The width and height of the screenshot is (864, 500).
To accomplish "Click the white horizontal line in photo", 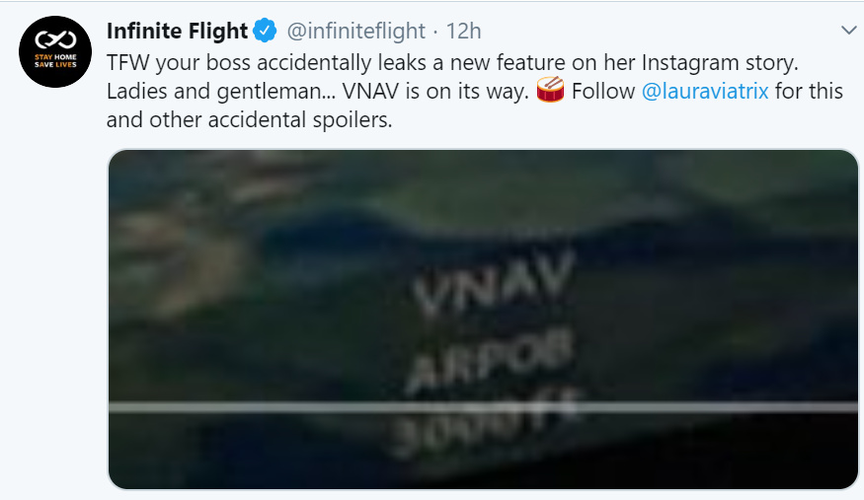I will point(296,406).
